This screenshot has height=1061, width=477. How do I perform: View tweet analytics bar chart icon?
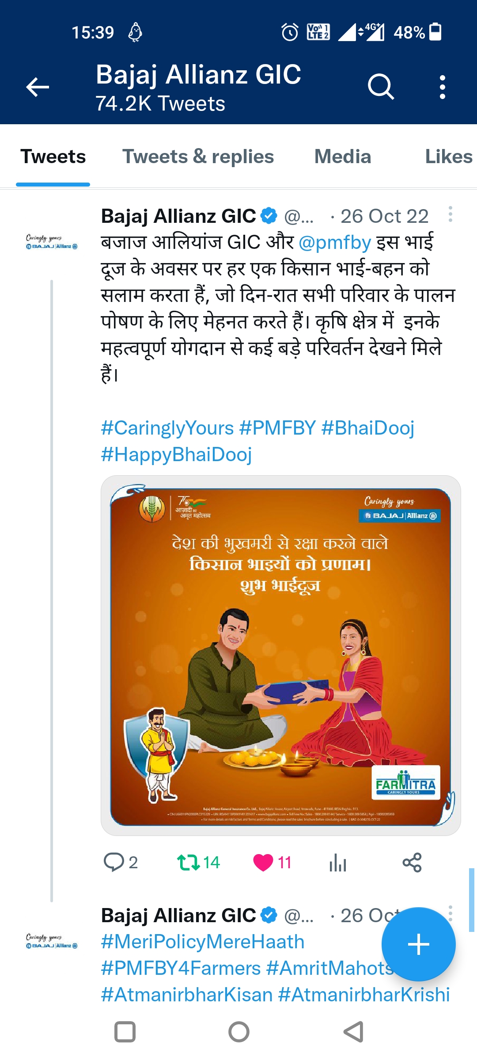coord(338,863)
